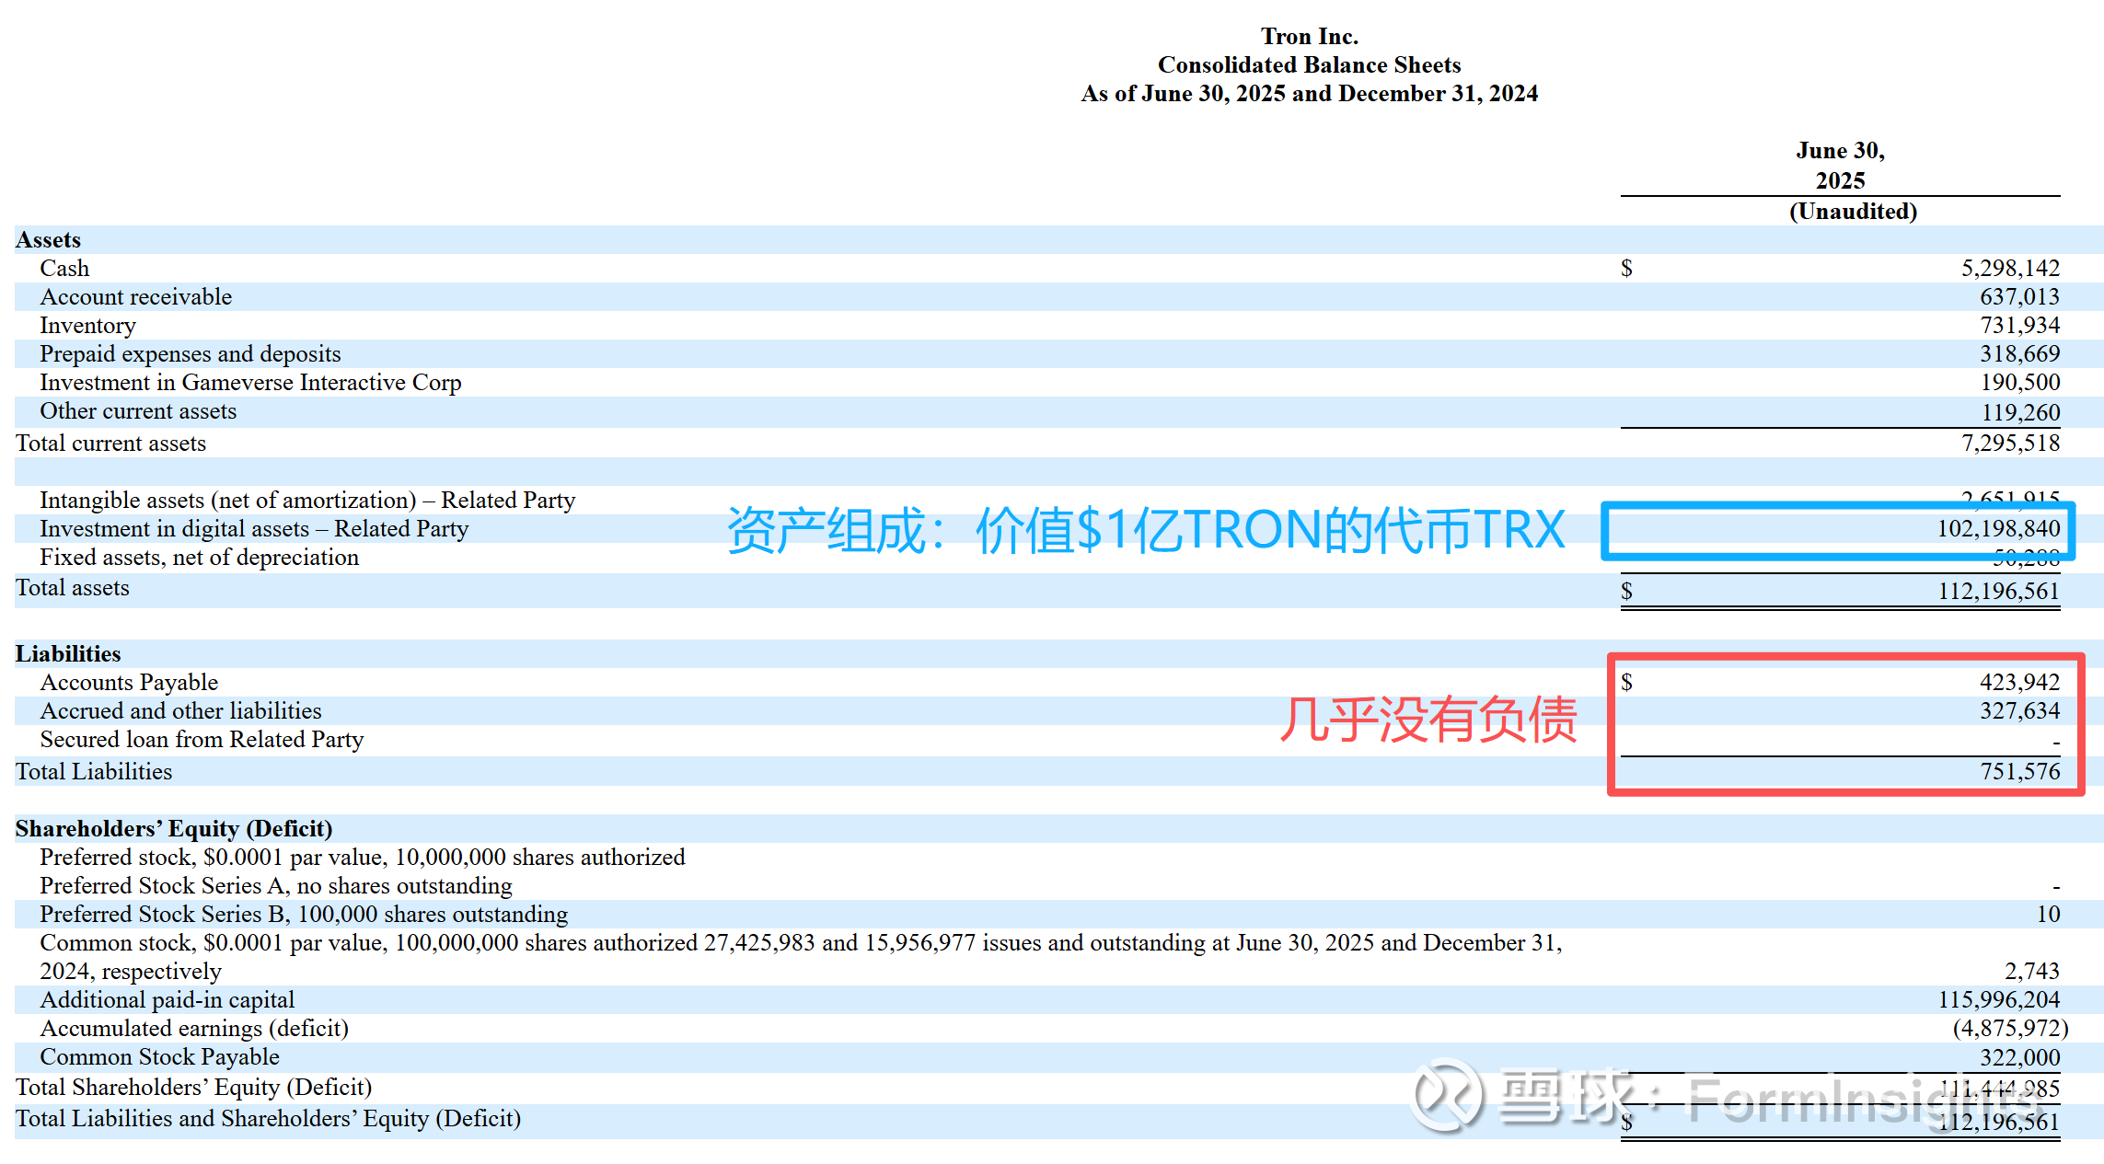Click the blue Chinese annotation about TRX
Image resolution: width=2104 pixels, height=1164 pixels.
[x=1145, y=531]
